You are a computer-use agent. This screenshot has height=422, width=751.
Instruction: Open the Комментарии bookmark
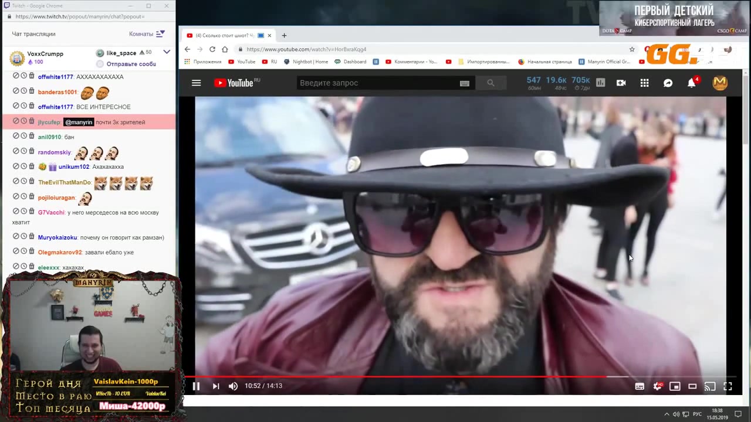tap(411, 62)
